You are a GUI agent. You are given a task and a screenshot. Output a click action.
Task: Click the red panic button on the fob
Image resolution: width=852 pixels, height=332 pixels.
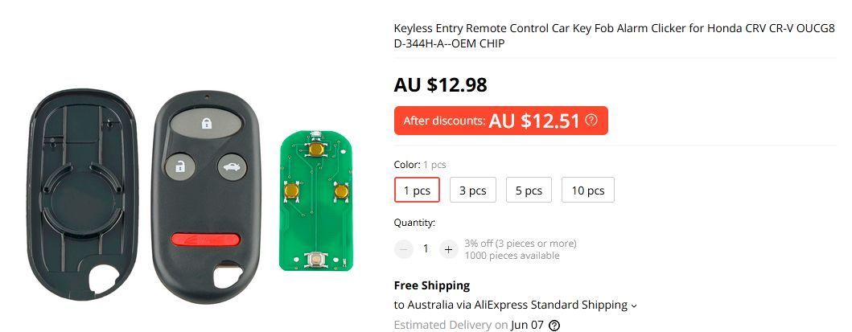(205, 240)
